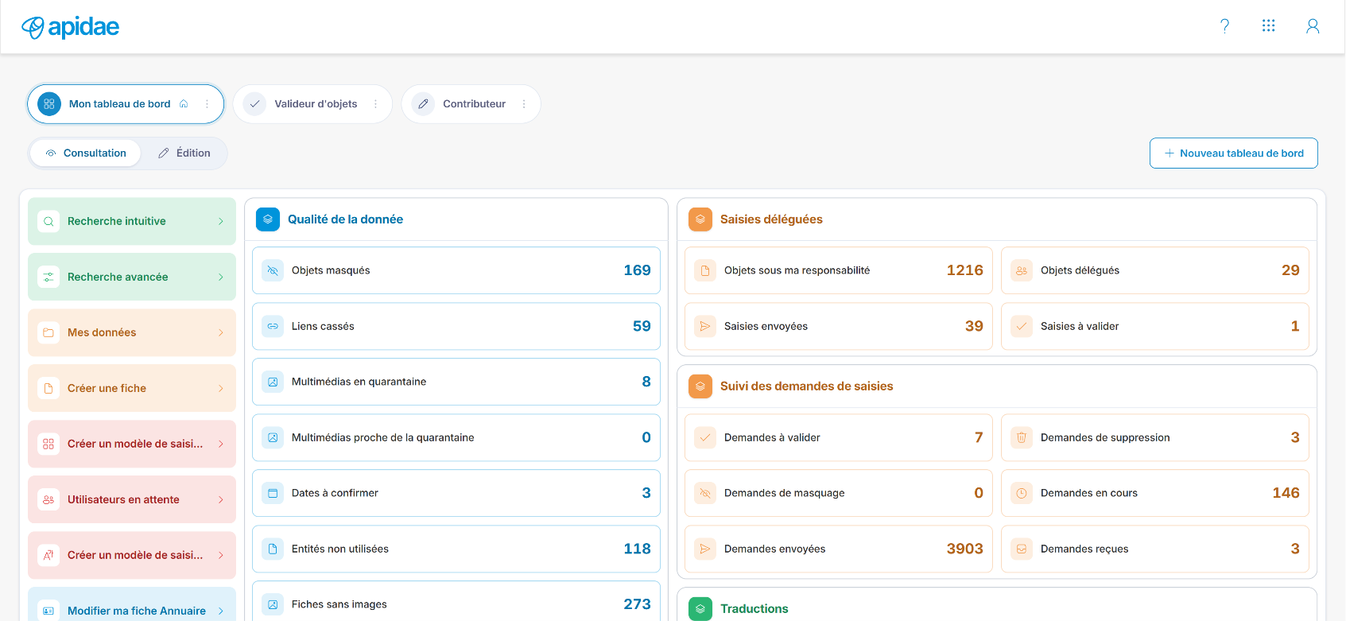This screenshot has width=1346, height=621.
Task: Switch to Consultation mode
Action: pyautogui.click(x=86, y=153)
